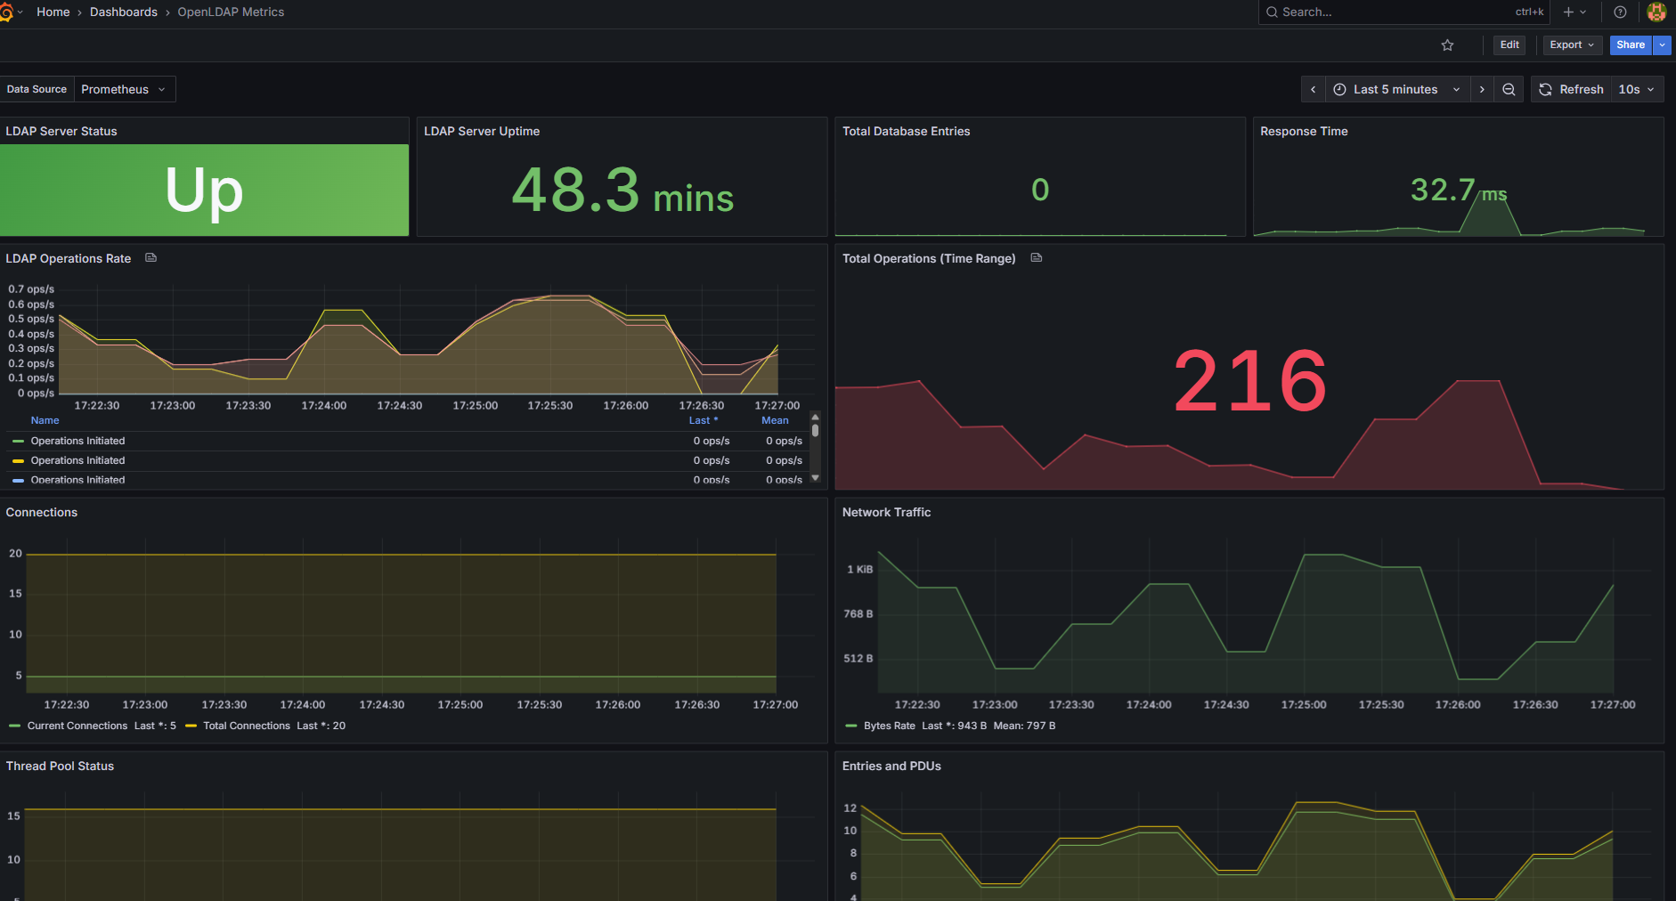Click the Refresh dashboard button
Viewport: 1676px width, 901px height.
pos(1571,90)
